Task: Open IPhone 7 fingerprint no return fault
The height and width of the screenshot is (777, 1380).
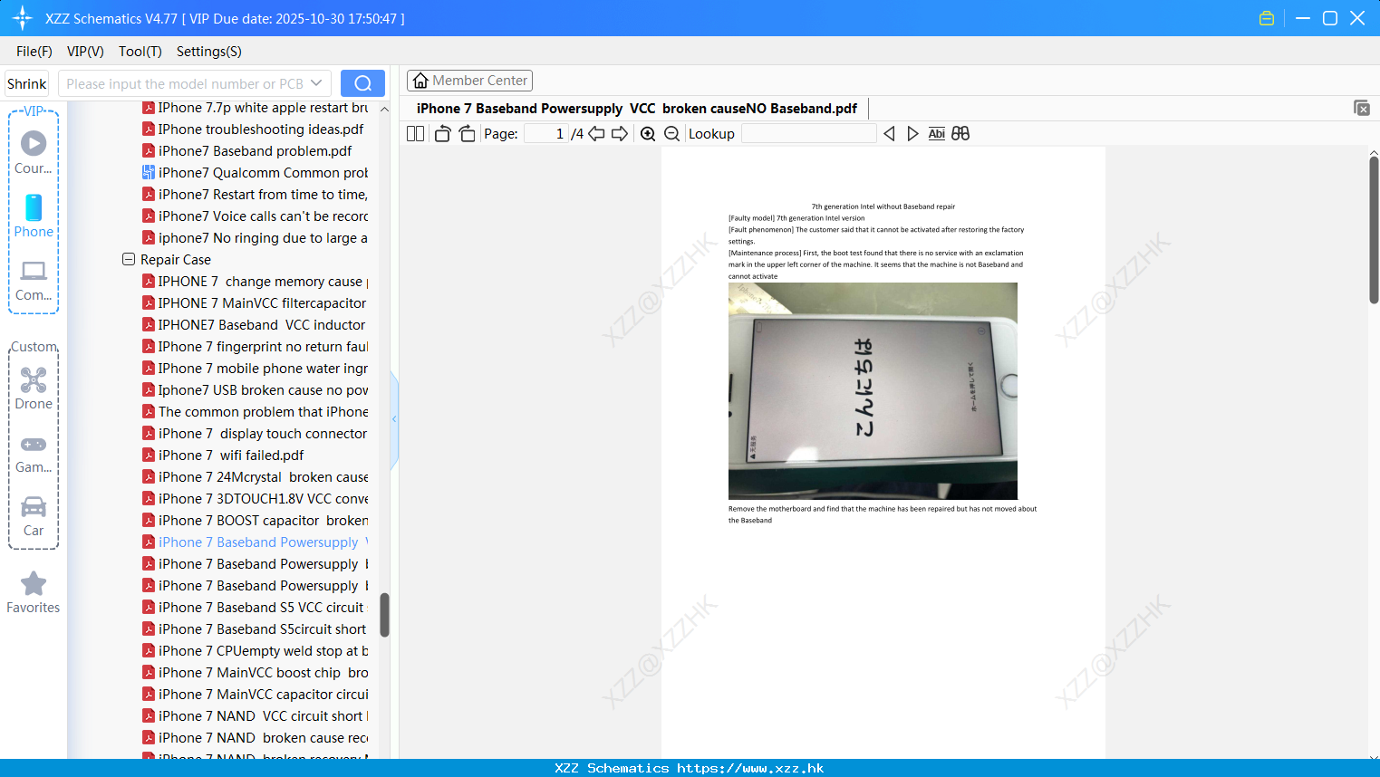Action: click(x=256, y=347)
